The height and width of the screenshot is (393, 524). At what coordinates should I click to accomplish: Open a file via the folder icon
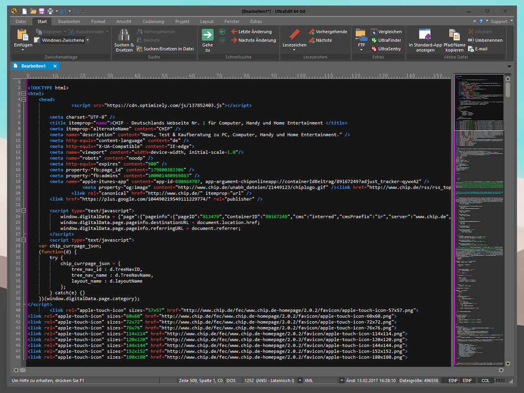pyautogui.click(x=33, y=11)
